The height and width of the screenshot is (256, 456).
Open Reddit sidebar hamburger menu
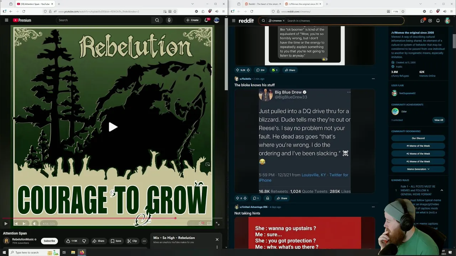[234, 21]
